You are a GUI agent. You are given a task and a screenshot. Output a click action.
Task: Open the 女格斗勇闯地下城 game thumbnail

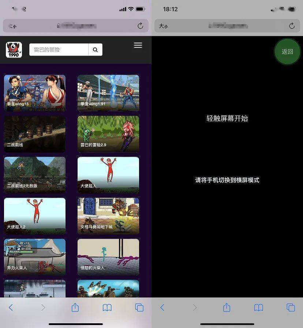[108, 216]
